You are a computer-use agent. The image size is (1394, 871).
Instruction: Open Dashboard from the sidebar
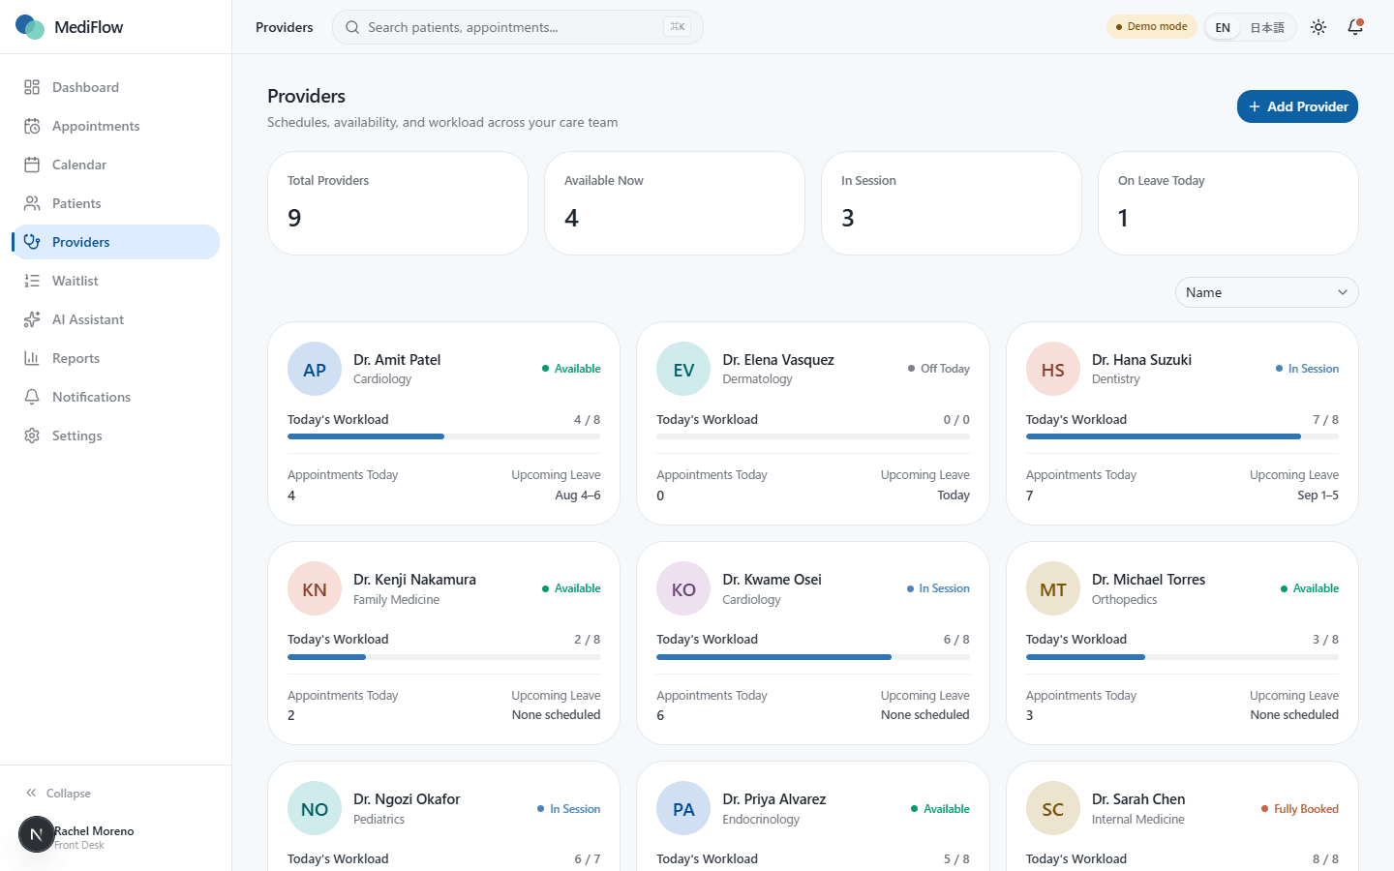[x=116, y=87]
